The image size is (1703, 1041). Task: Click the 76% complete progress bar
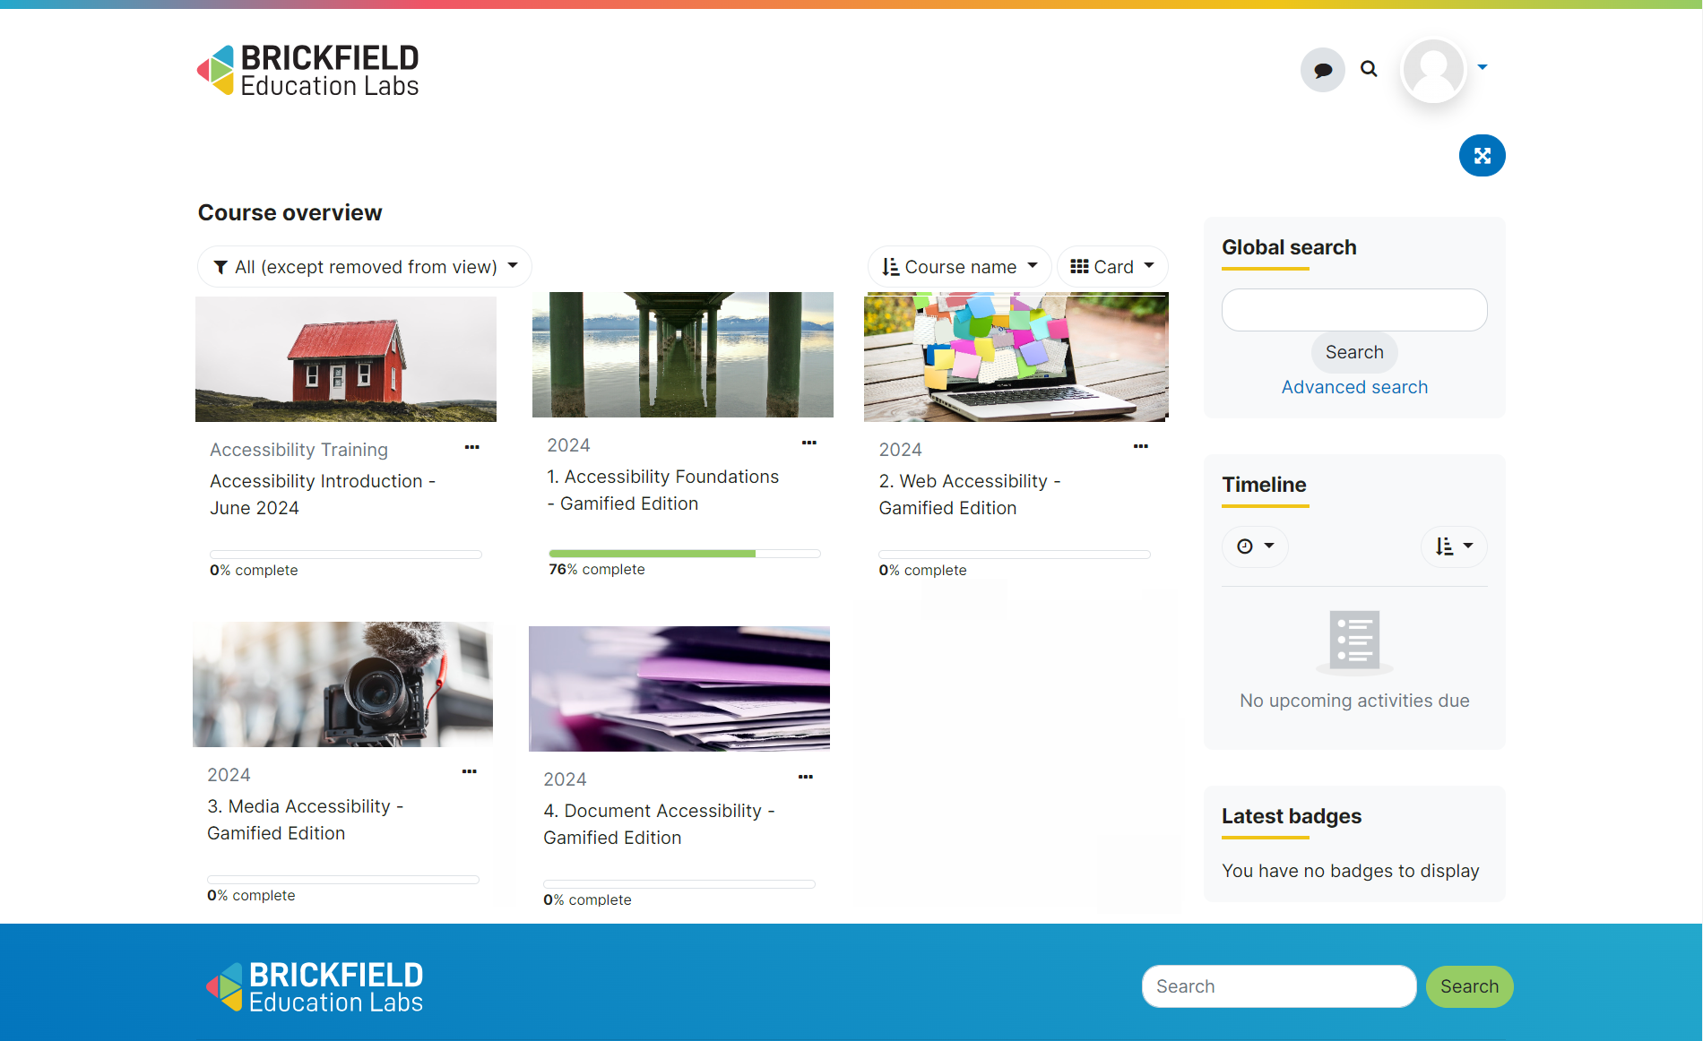[685, 554]
